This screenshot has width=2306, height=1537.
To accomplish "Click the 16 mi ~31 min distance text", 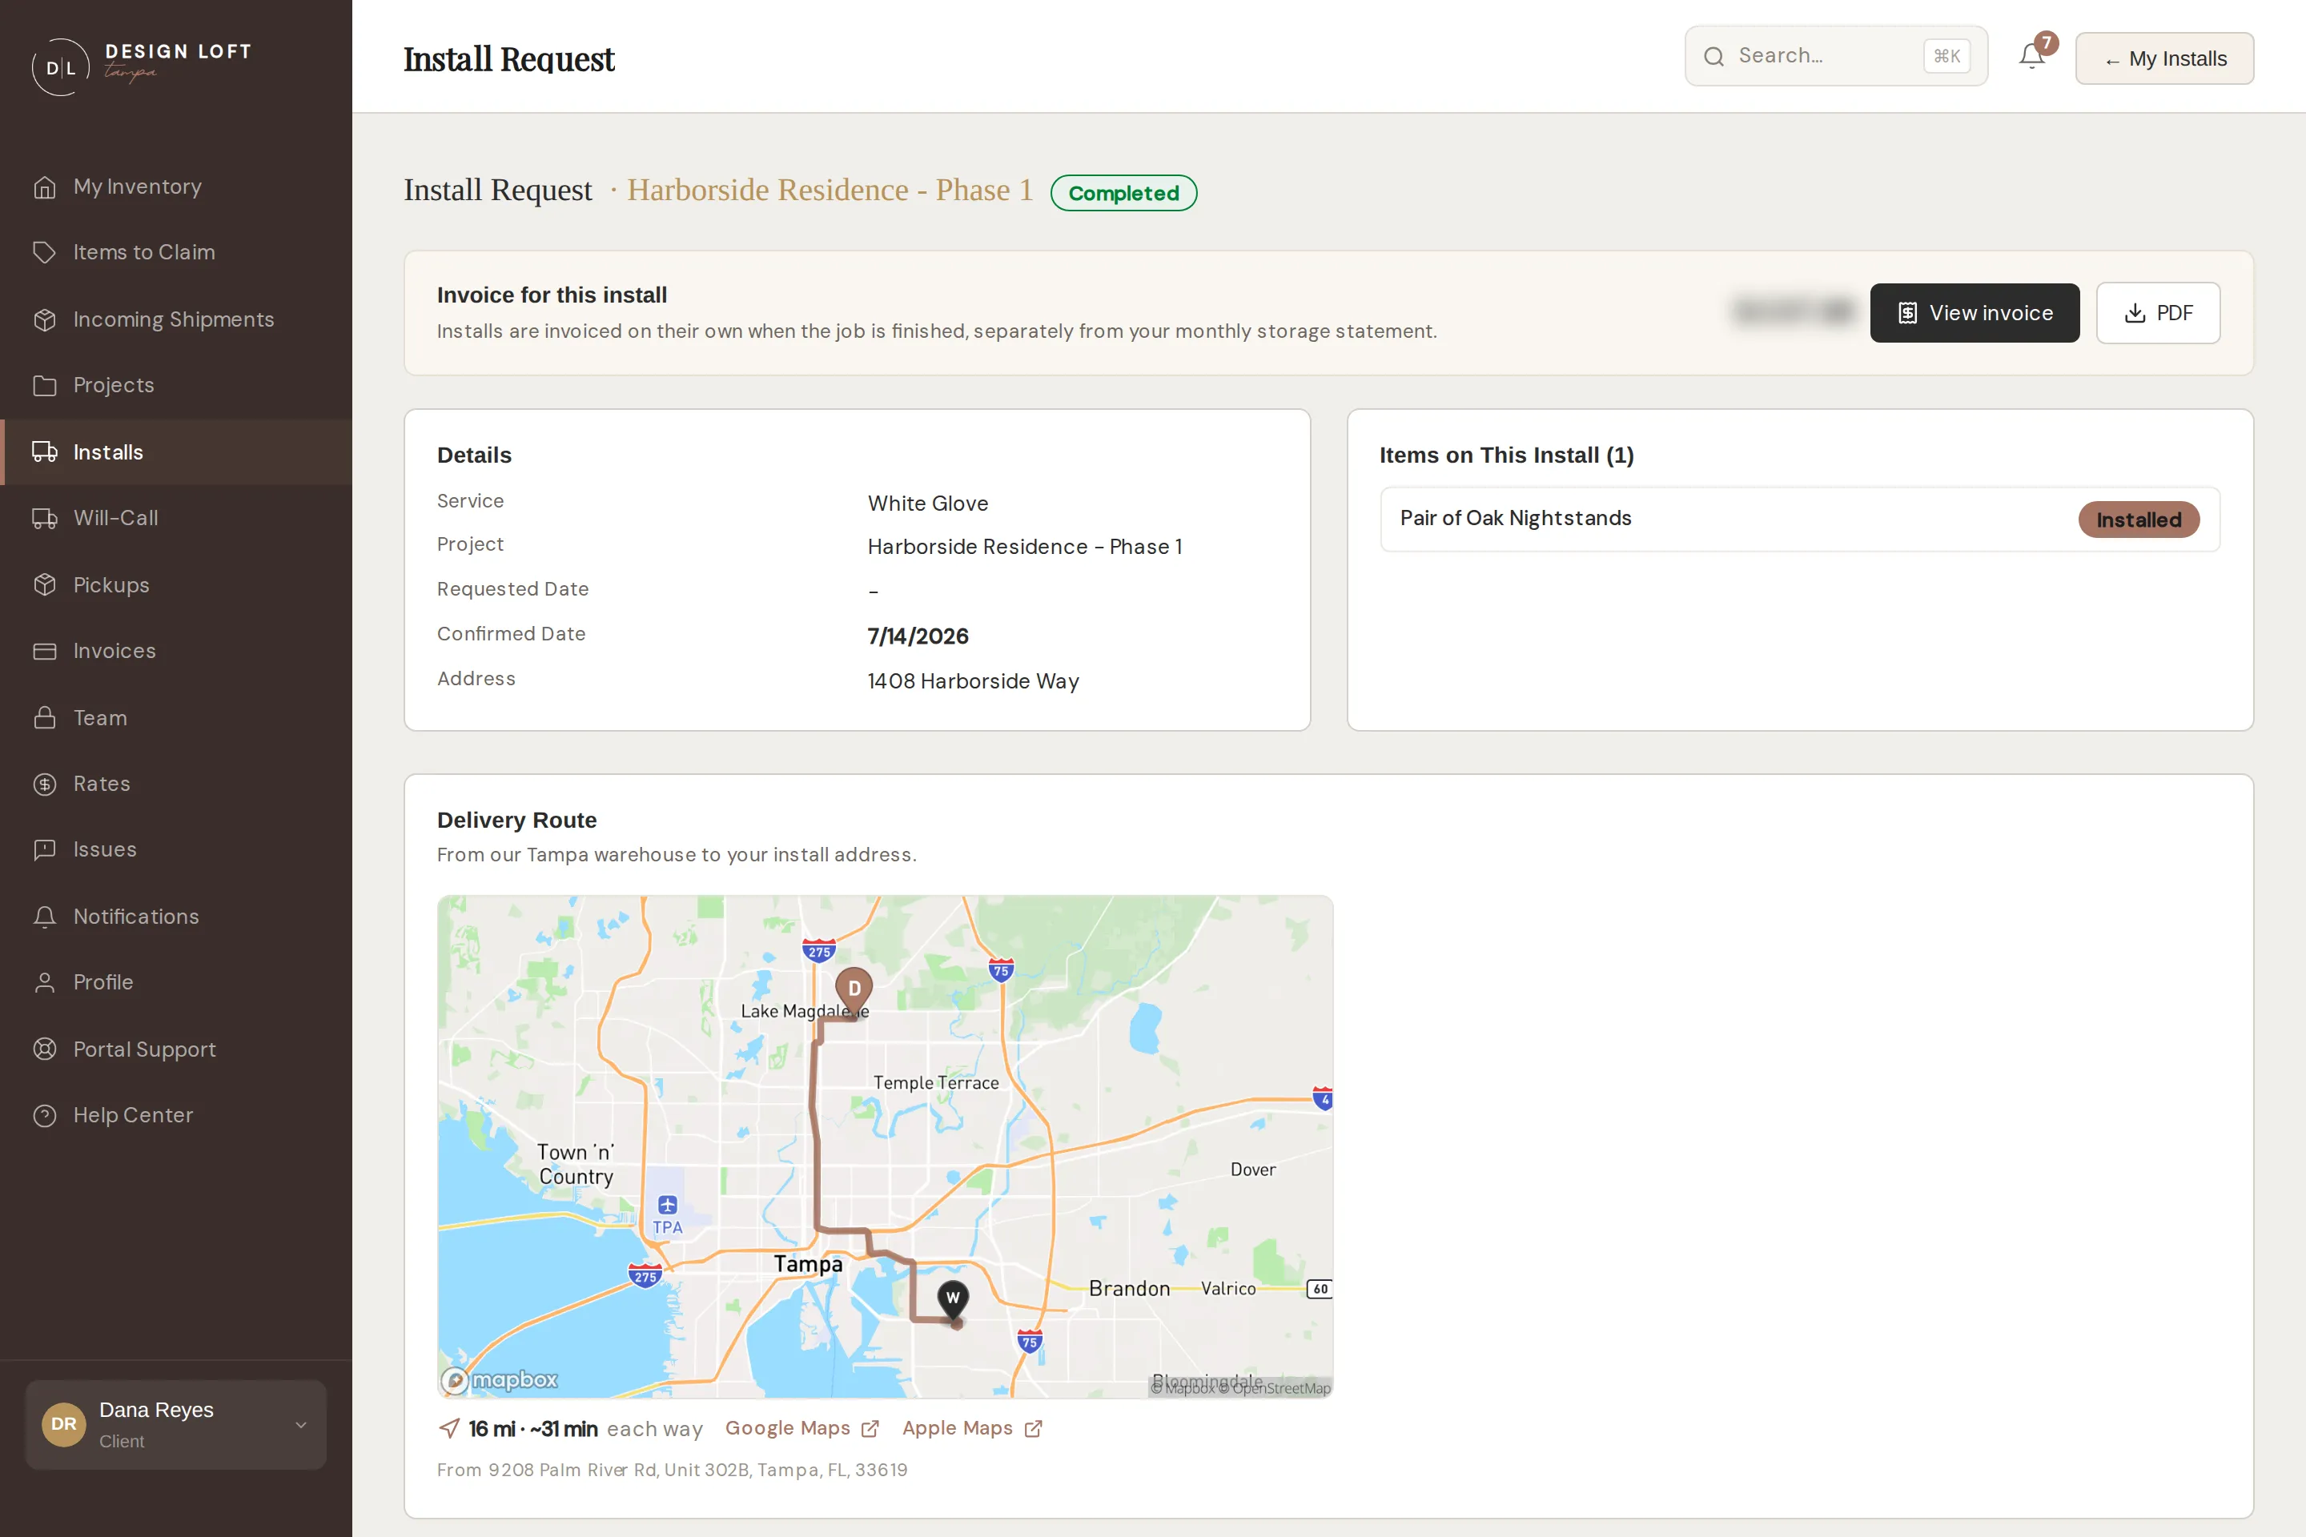I will point(532,1428).
